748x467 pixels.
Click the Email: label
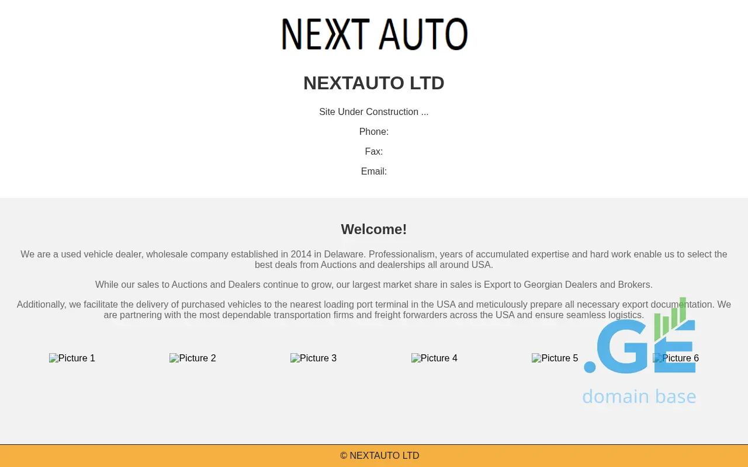point(374,172)
